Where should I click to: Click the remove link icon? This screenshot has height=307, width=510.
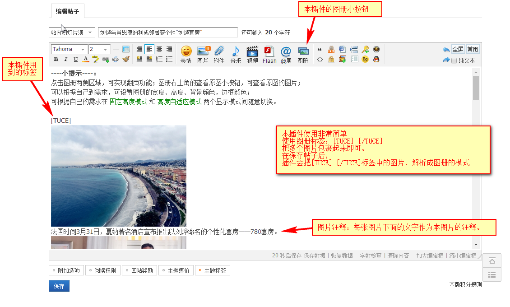point(116,59)
